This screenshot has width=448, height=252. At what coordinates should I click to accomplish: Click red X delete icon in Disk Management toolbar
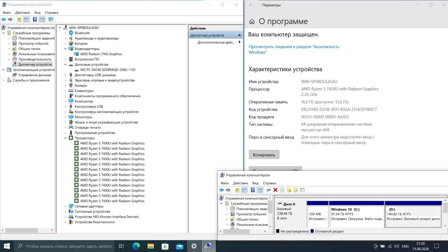(275, 190)
